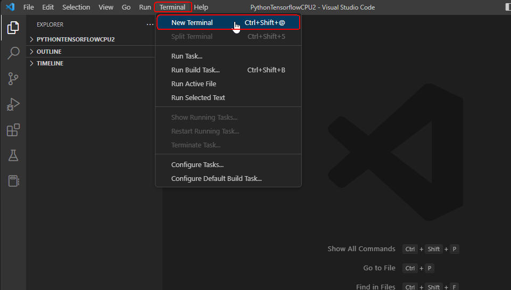
Task: Open the Search view icon
Action: point(13,53)
